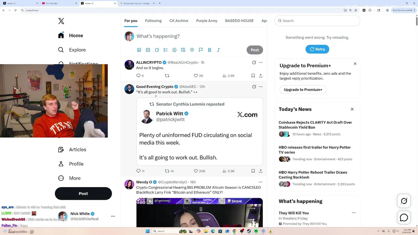The width and height of the screenshot is (418, 235).
Task: Schedule the post in composer
Action: (x=183, y=50)
